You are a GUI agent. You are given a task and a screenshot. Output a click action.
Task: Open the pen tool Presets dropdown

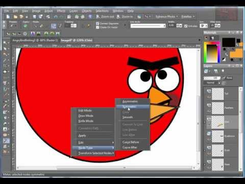pos(13,26)
